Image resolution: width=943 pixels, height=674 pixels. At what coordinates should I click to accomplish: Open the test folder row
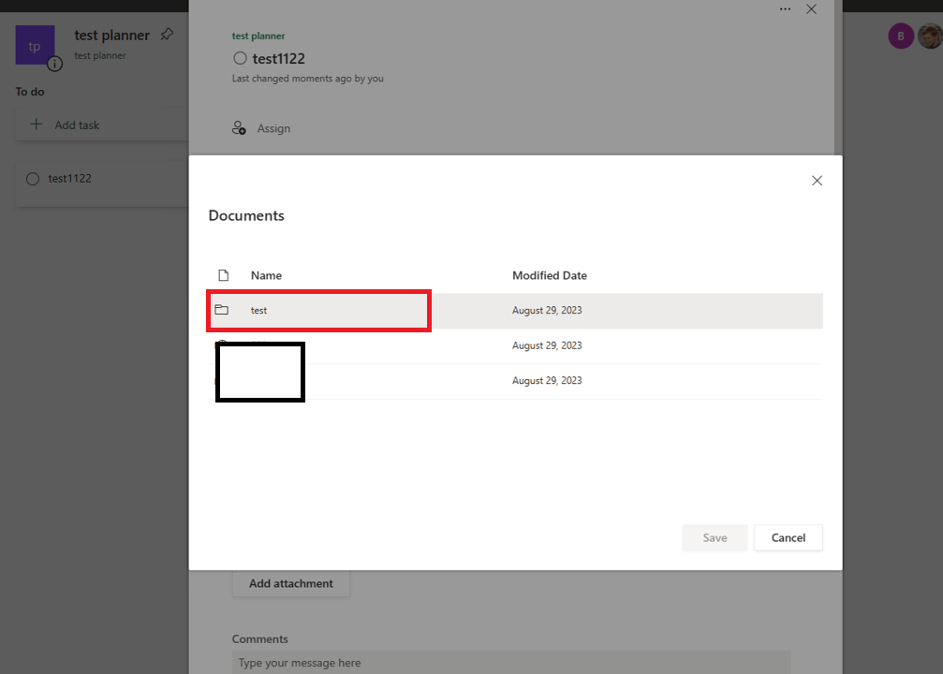point(515,310)
